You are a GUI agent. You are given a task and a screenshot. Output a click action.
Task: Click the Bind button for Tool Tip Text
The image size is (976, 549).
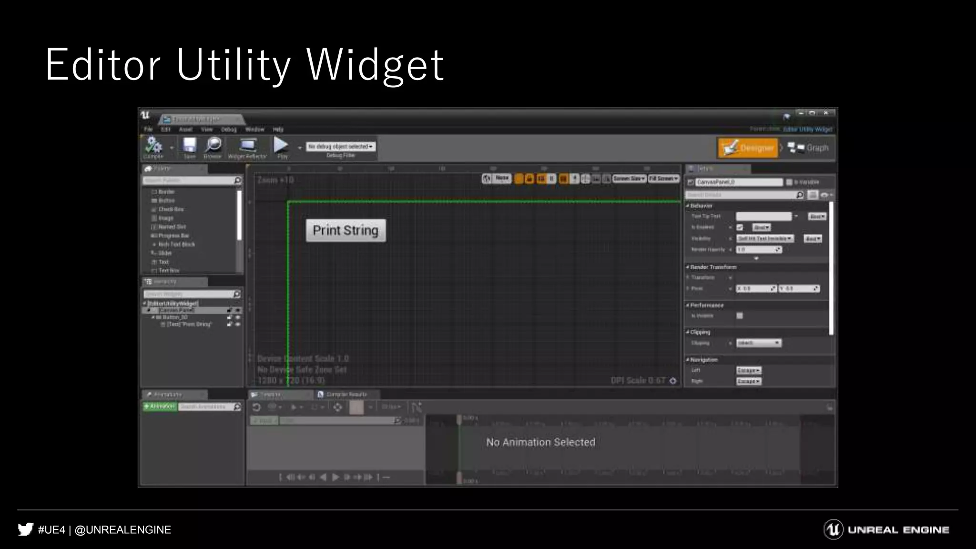click(x=817, y=216)
